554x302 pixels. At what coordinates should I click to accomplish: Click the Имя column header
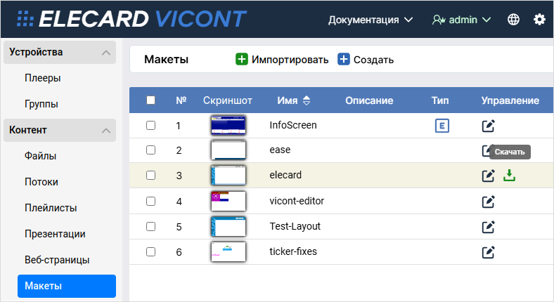(288, 100)
